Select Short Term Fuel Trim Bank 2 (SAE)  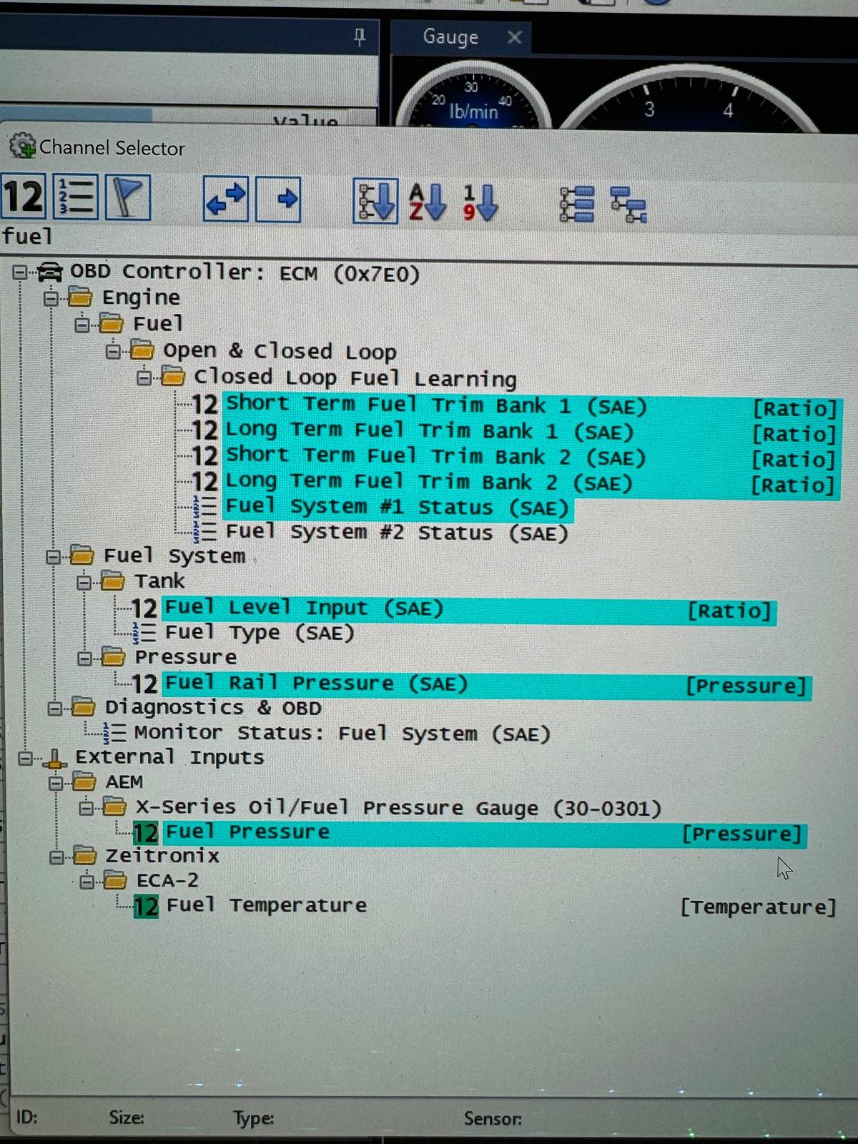(531, 458)
